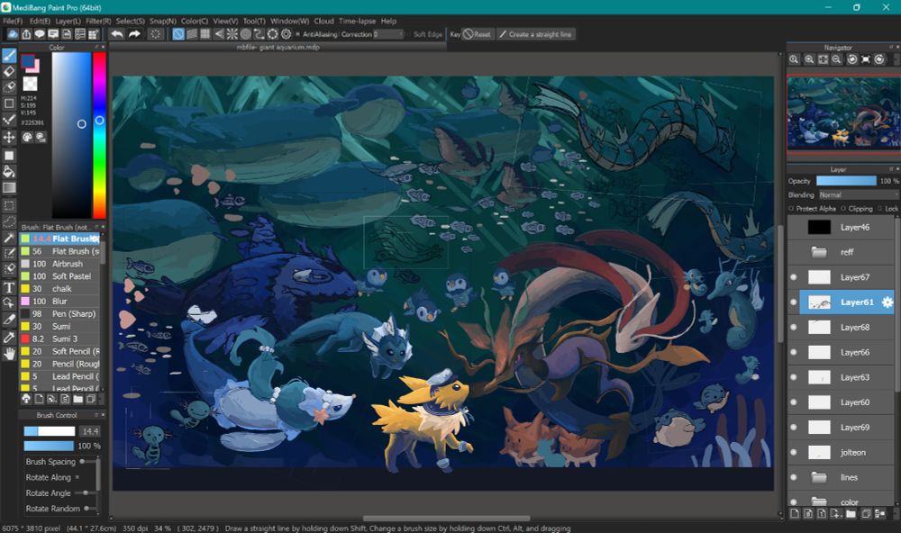
Task: Select Layer63 in the layer list
Action: click(x=842, y=377)
